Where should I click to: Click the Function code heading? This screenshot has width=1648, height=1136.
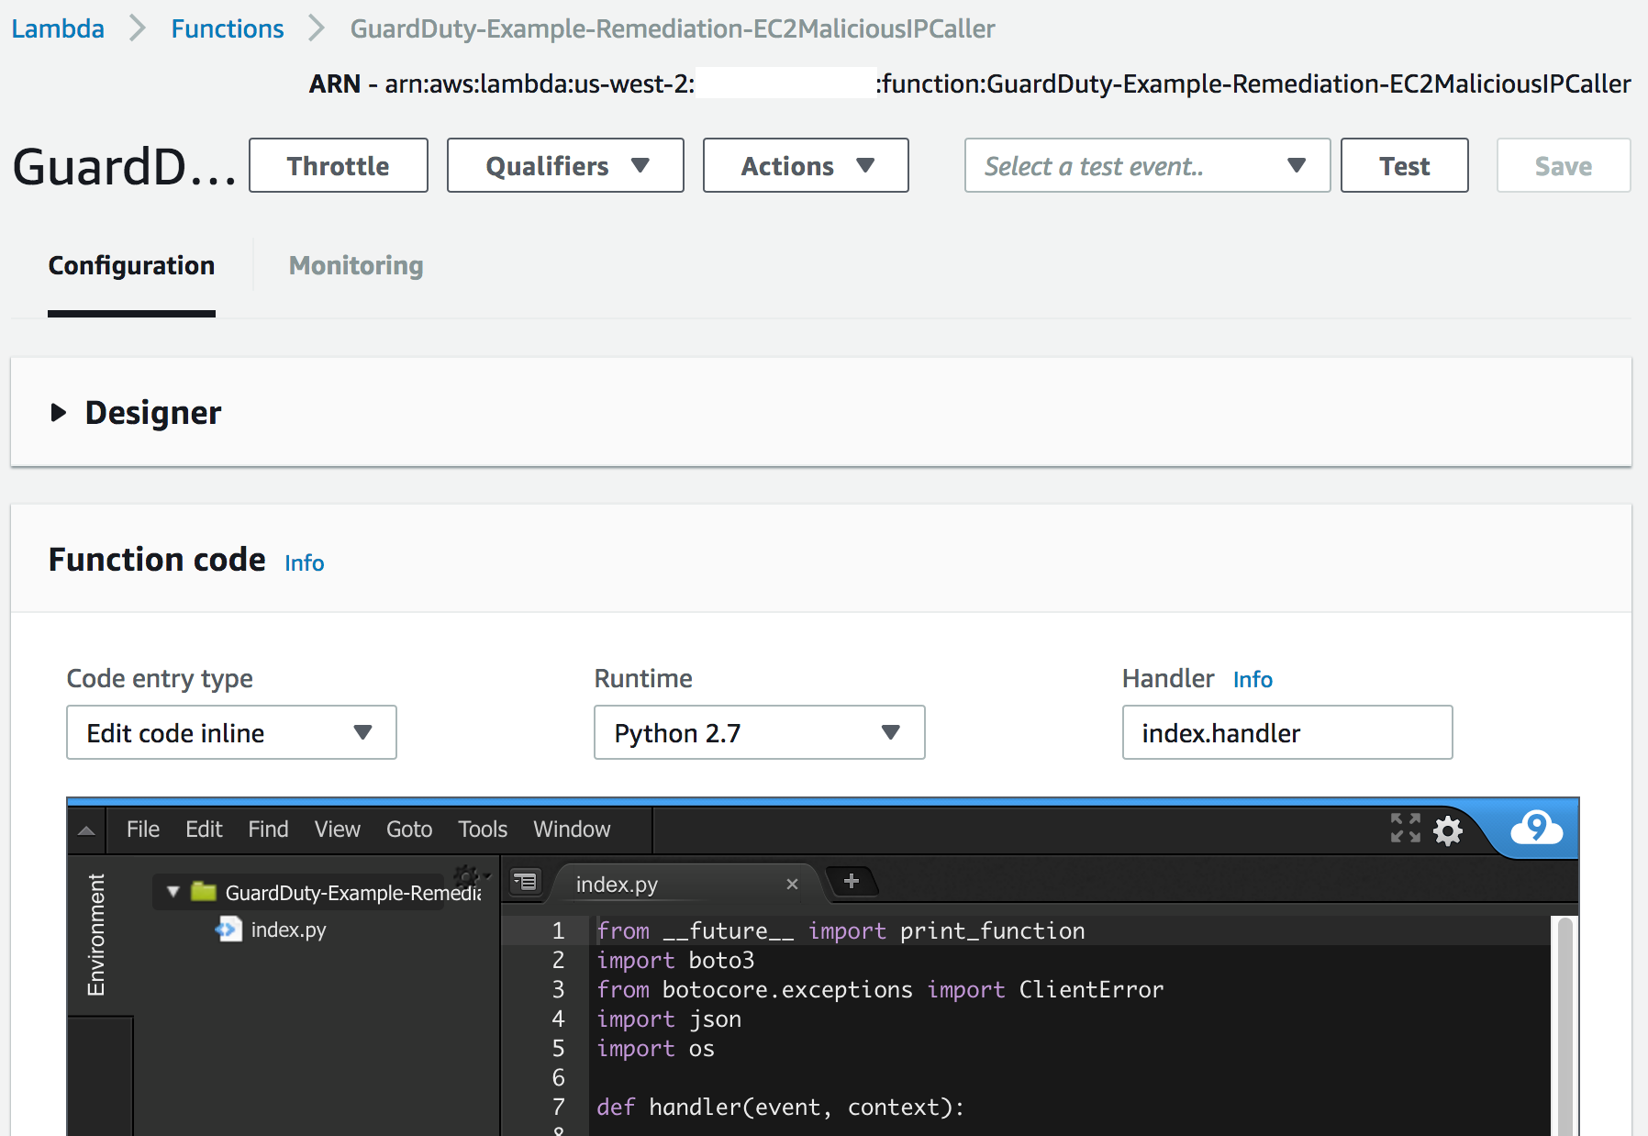[x=157, y=560]
